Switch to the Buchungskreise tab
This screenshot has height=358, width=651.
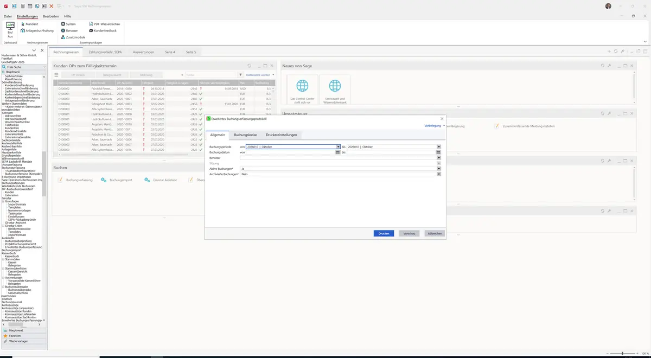(x=245, y=135)
